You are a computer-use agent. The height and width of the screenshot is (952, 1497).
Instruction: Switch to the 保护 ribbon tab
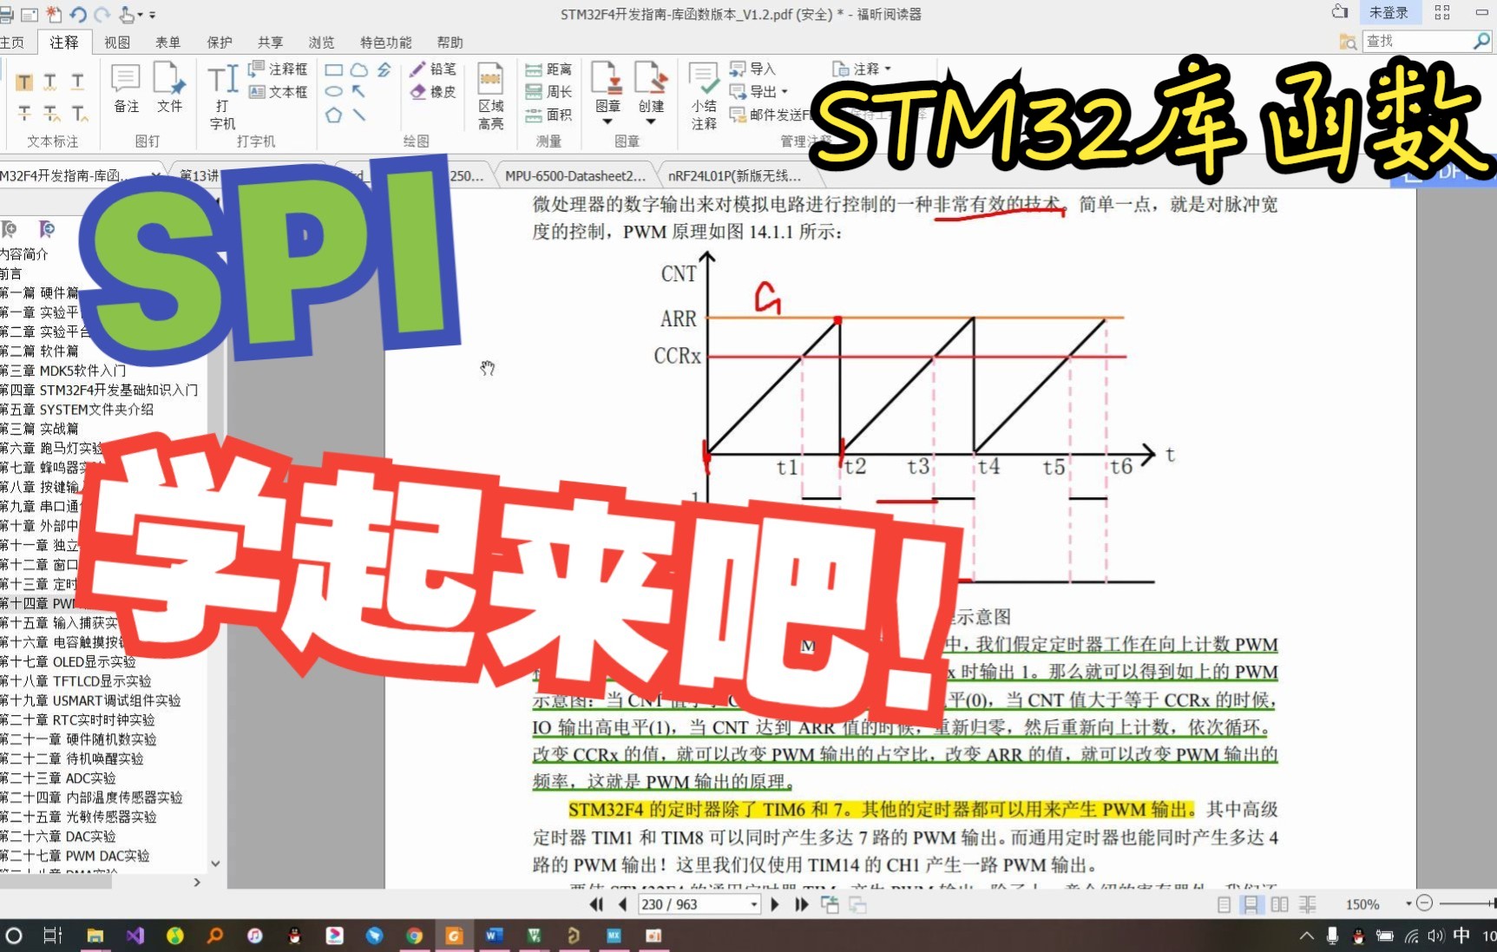[x=220, y=43]
